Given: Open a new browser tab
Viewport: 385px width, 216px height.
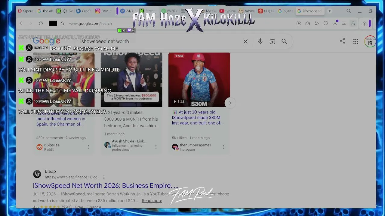Looking at the screenshot, I should click(x=330, y=11).
